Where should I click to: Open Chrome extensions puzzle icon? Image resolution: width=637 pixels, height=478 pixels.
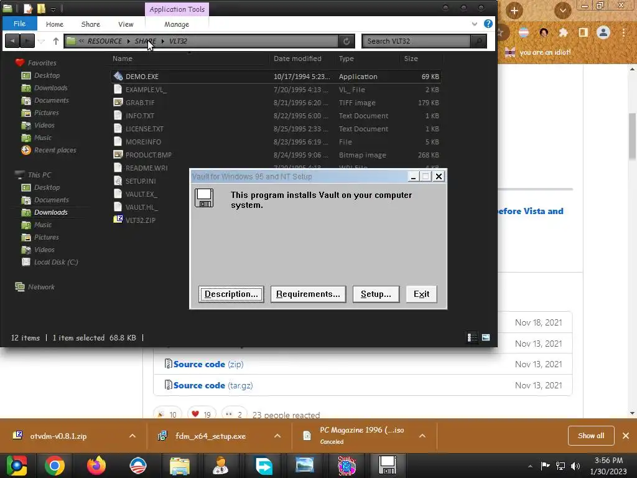tap(563, 32)
